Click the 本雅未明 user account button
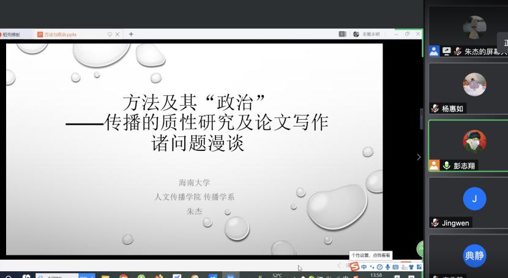 [x=367, y=34]
